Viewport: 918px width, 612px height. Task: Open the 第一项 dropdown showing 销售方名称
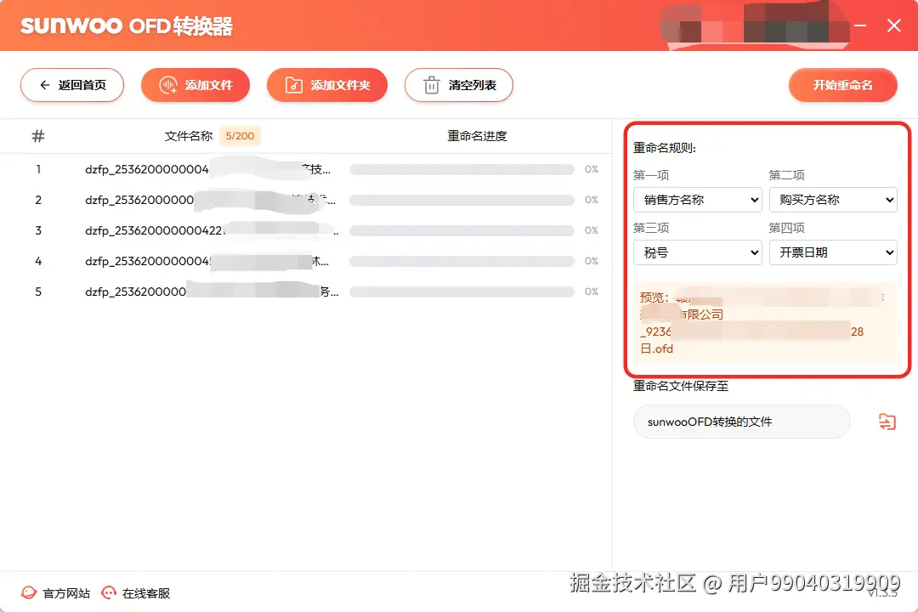pos(698,200)
